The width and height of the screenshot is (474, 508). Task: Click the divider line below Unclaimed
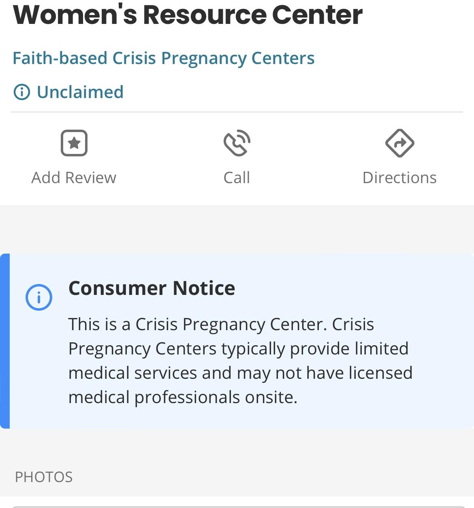pyautogui.click(x=237, y=112)
